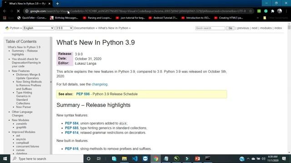Stop loading the page
291x163 pixels.
[x=18, y=11]
